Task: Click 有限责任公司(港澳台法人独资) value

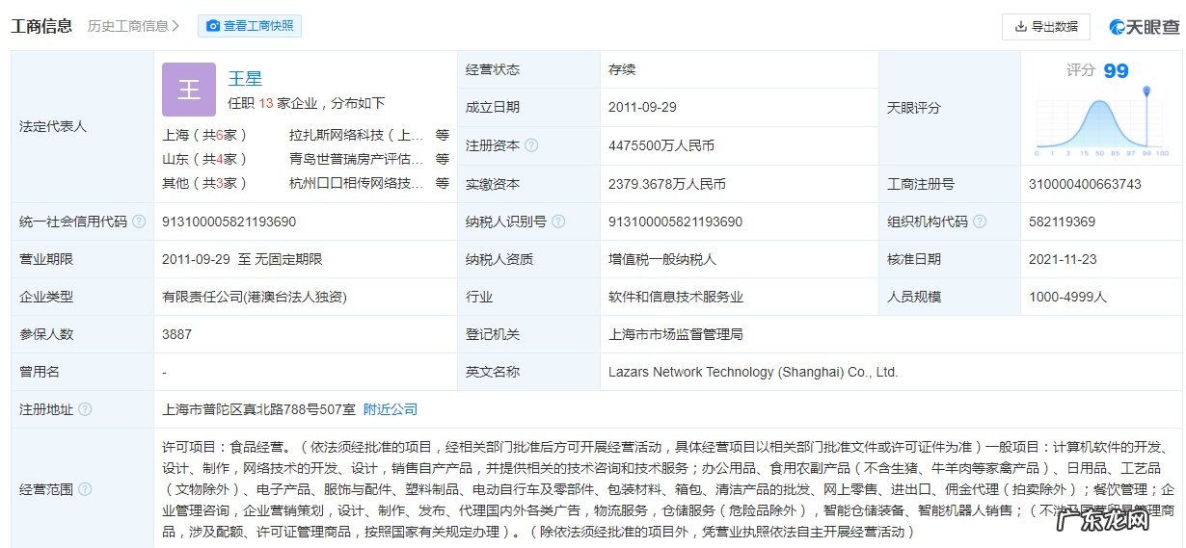Action: tap(255, 297)
